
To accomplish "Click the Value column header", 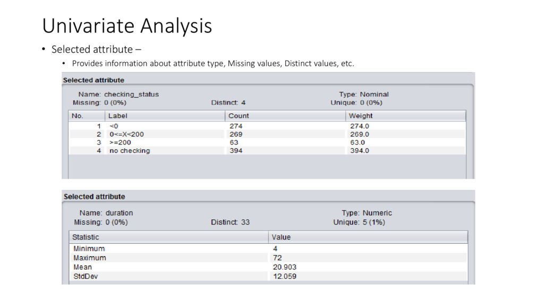I will tap(368, 237).
